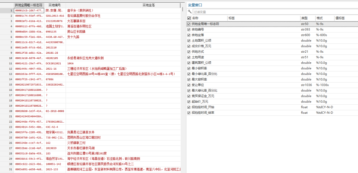Select the float type of 招拍挂时间_开始
The height and width of the screenshot is (173, 358).
coord(304,107)
